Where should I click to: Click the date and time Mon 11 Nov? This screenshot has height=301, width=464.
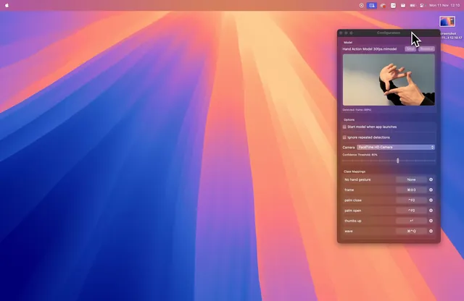click(444, 5)
